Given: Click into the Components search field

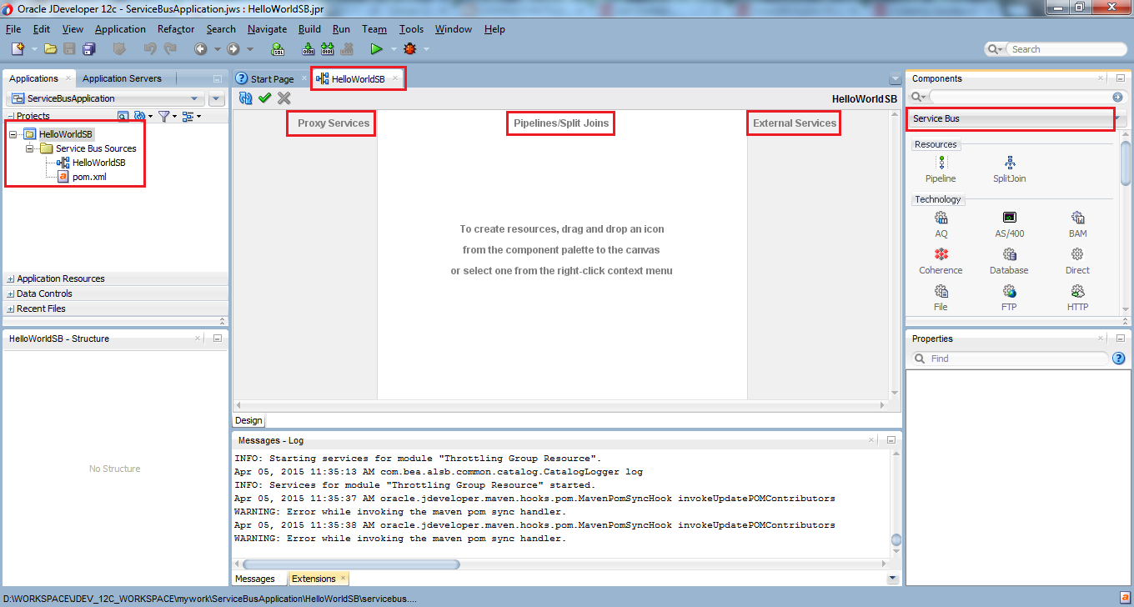Looking at the screenshot, I should click(x=1021, y=97).
